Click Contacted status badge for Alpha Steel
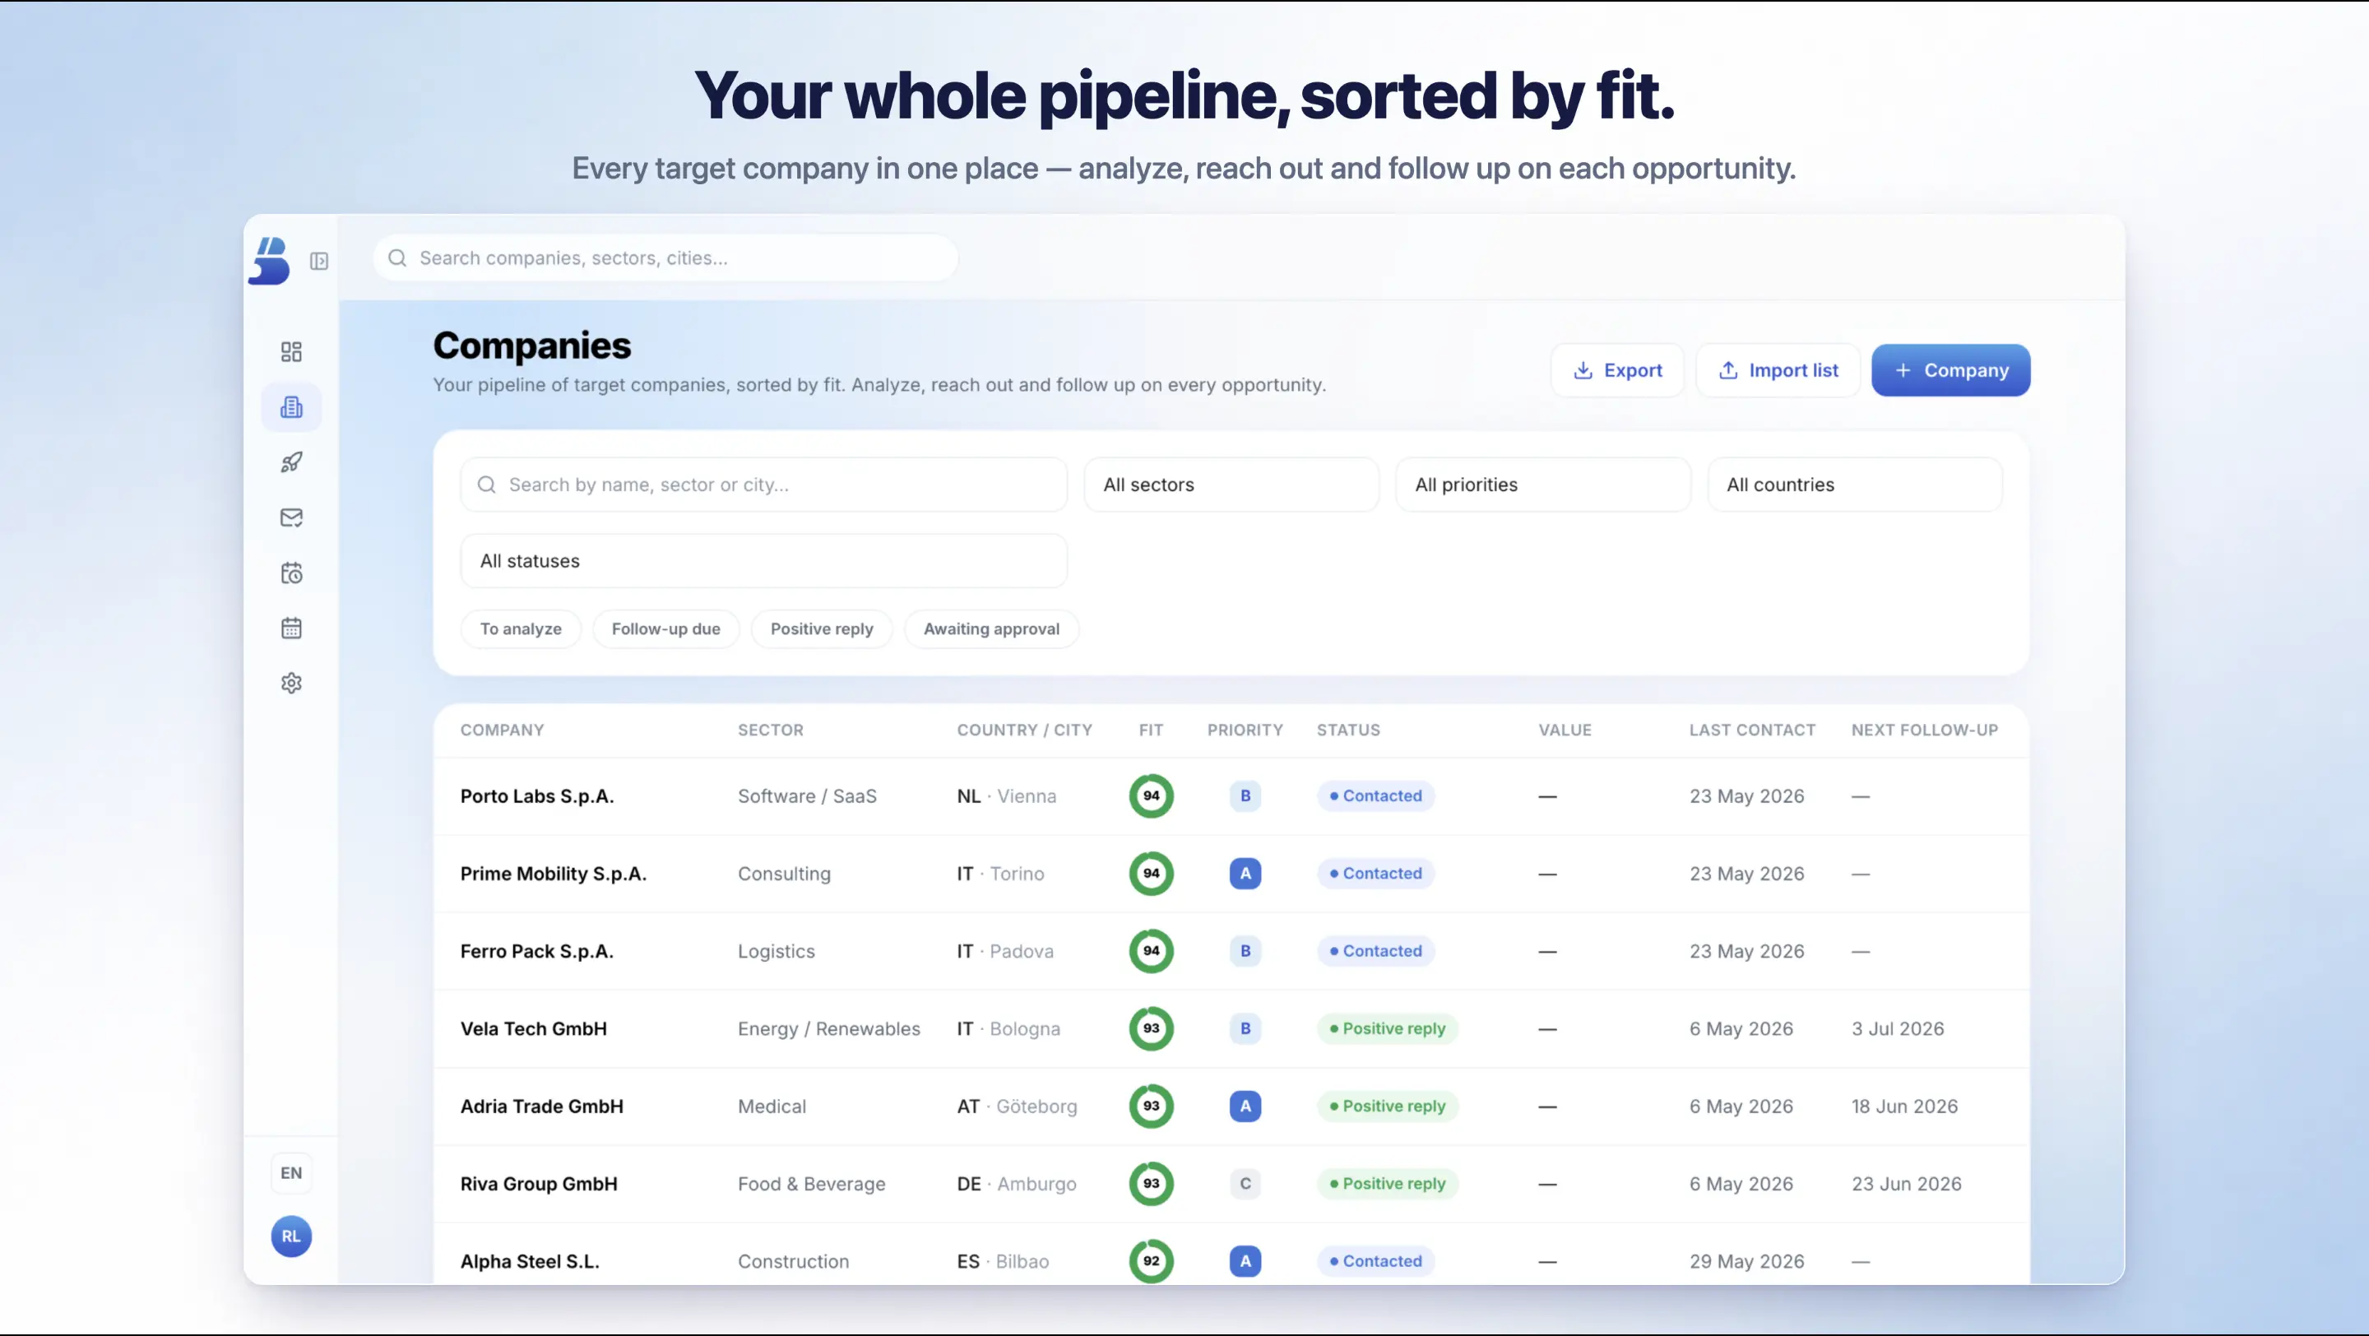 (1375, 1261)
